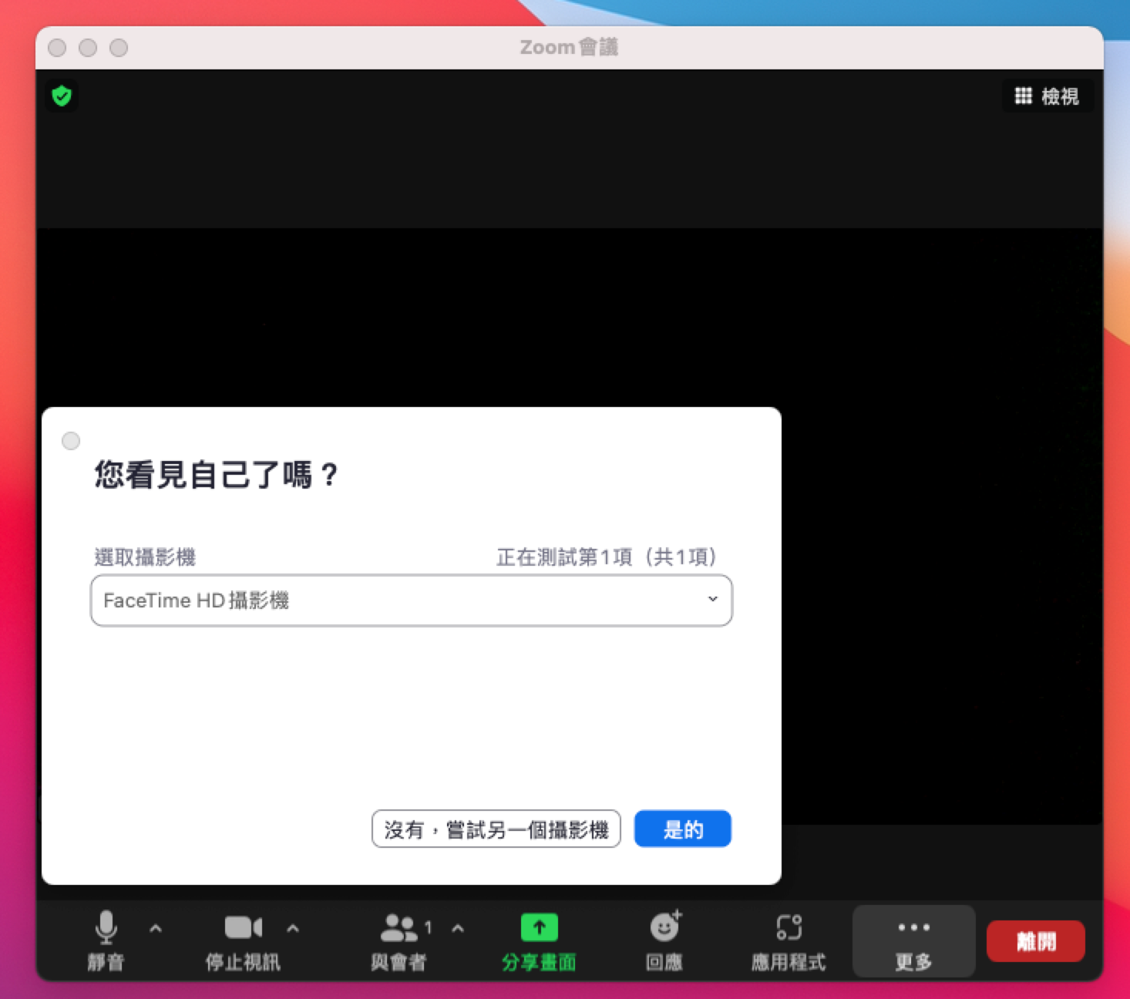Click 沒有，嘗試另一個攝影機 button
This screenshot has height=999, width=1130.
[496, 829]
